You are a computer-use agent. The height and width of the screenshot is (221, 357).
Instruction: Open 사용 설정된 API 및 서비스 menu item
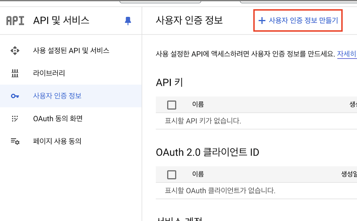coord(71,50)
